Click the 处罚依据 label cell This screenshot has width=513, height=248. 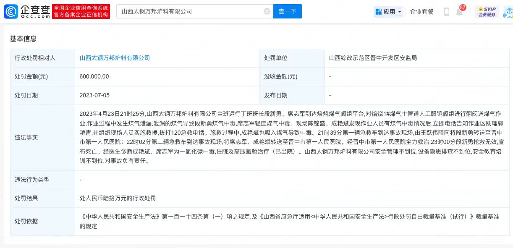pos(43,221)
